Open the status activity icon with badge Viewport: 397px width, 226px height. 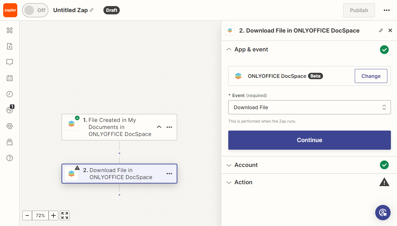pos(10,110)
